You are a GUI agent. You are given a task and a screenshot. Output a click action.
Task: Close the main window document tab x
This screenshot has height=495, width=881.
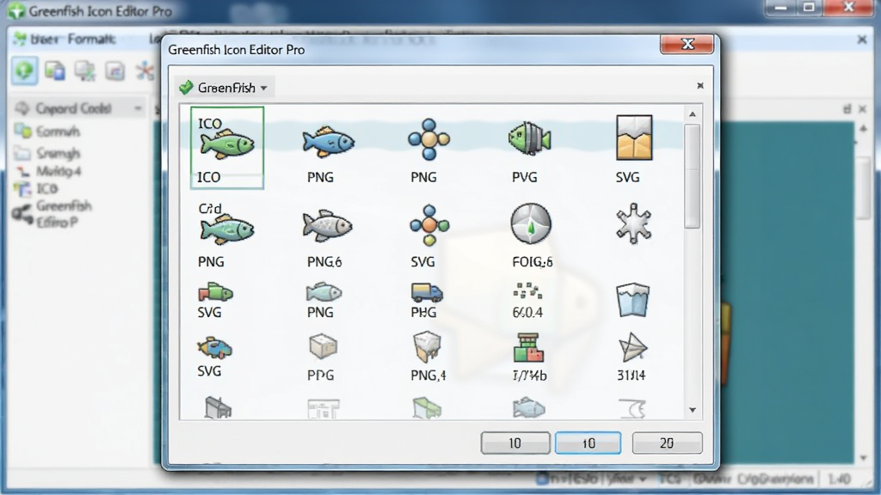click(x=862, y=40)
